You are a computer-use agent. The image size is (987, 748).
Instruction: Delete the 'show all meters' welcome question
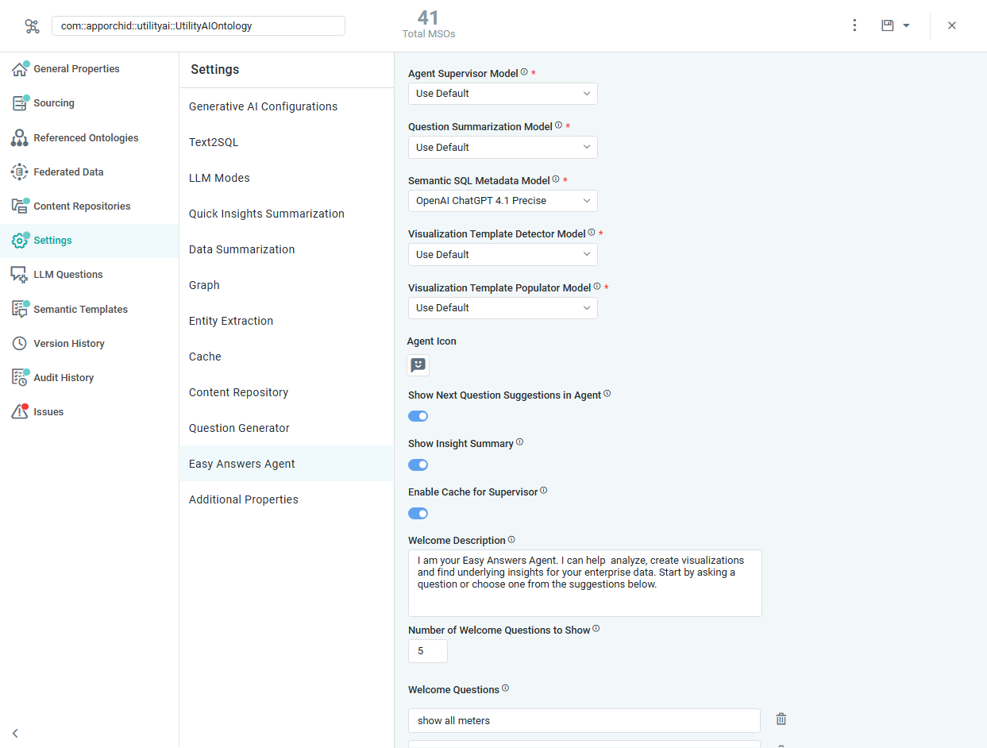coord(781,719)
